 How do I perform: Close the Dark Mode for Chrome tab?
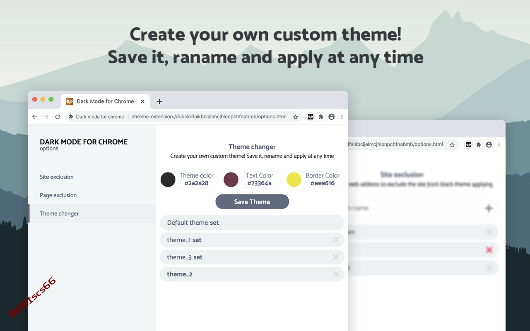142,101
